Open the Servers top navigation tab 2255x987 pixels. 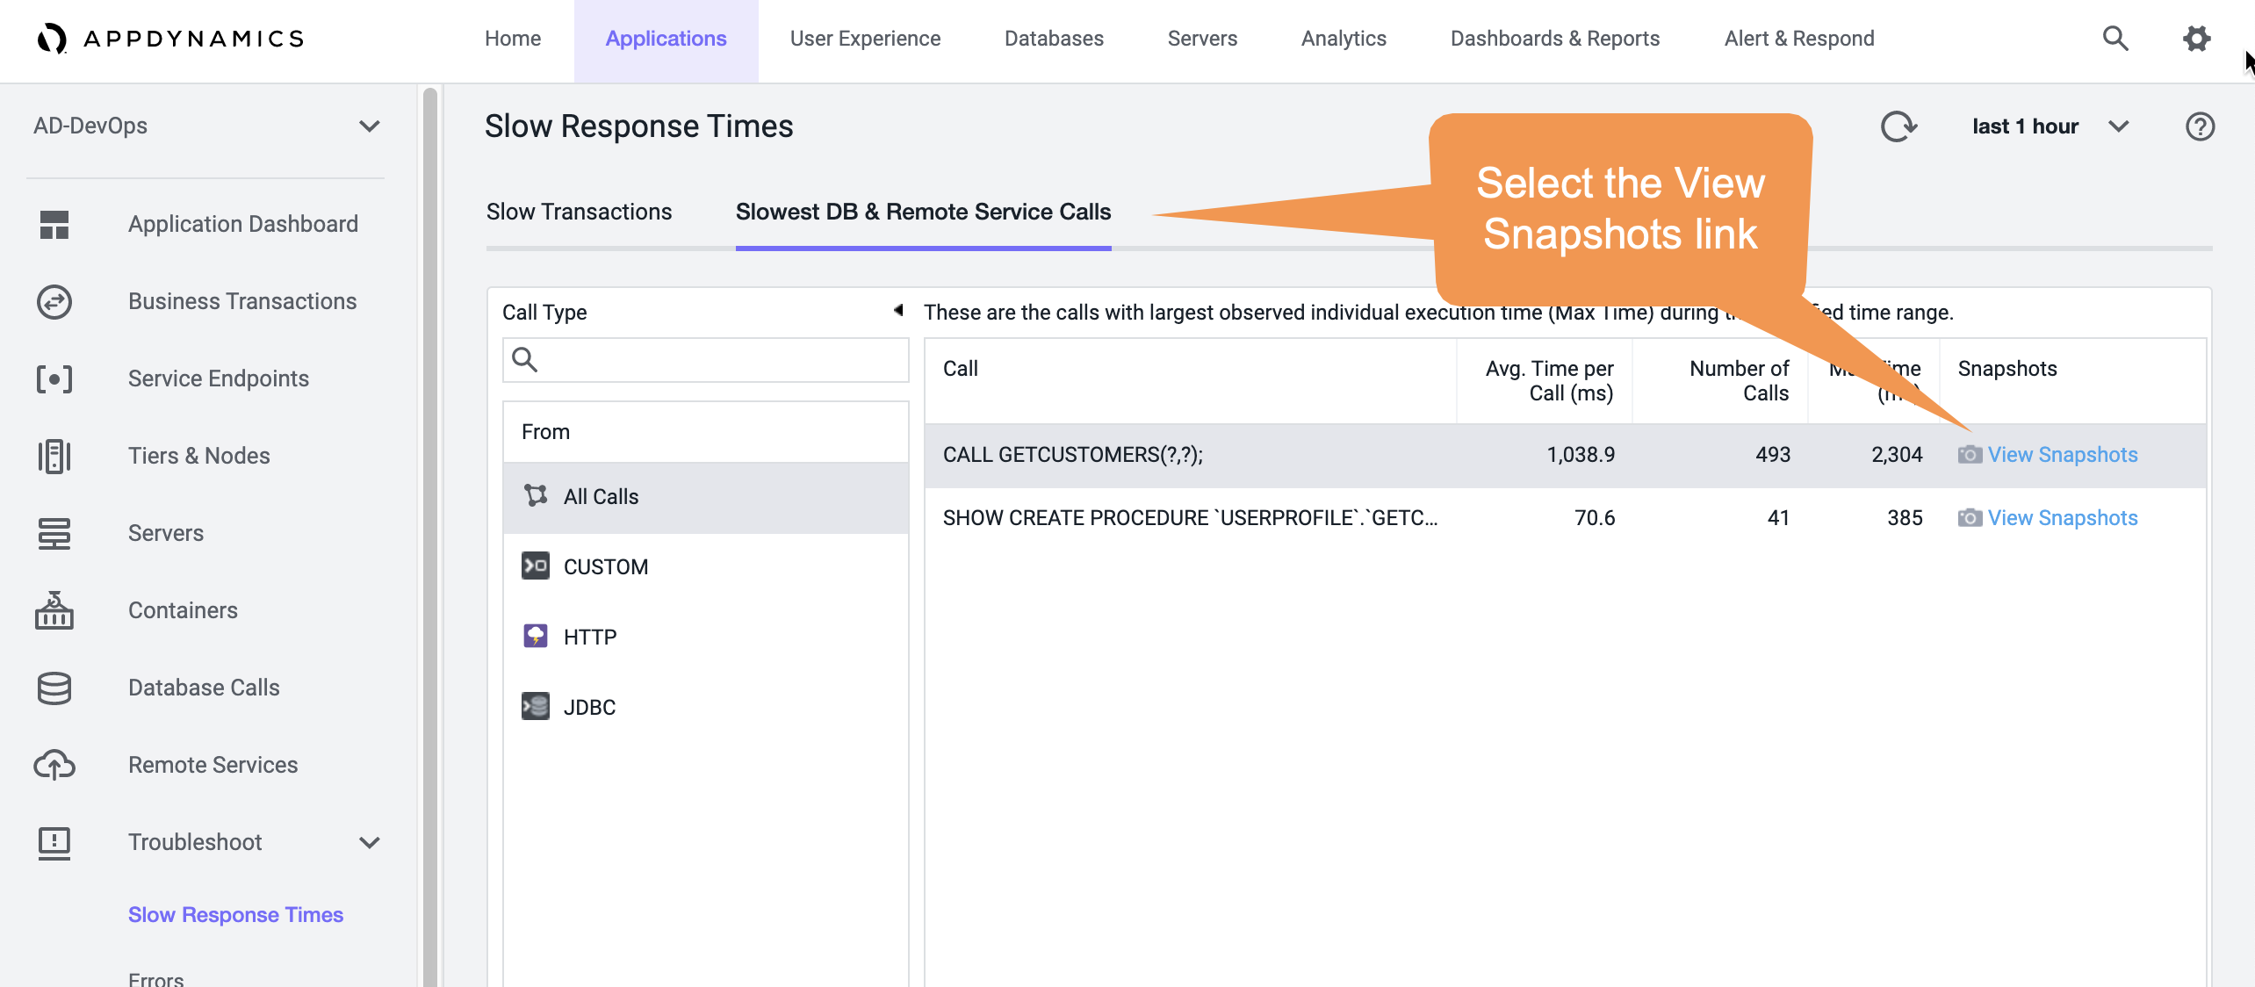coord(1202,39)
